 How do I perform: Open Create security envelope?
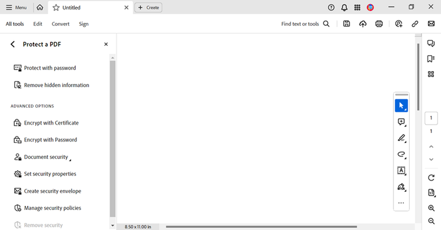coord(48,191)
